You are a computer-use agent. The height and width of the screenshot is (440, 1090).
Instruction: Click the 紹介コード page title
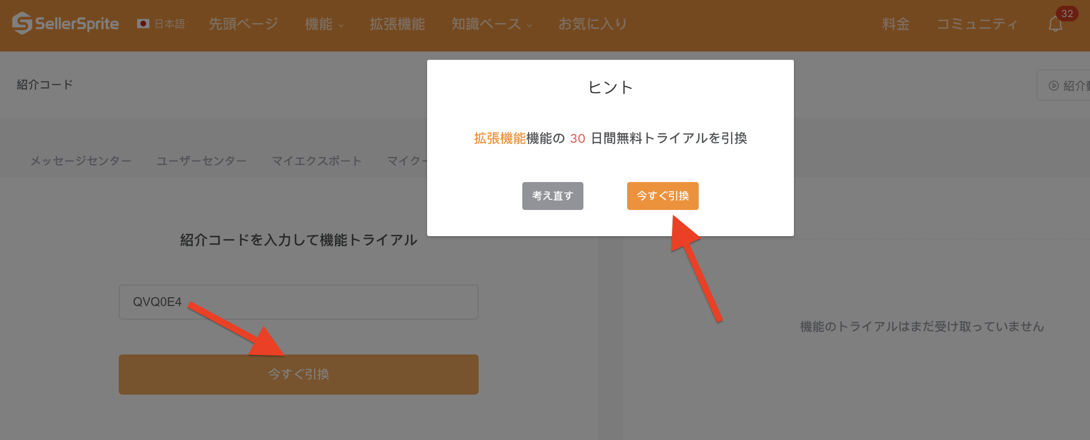pos(45,85)
